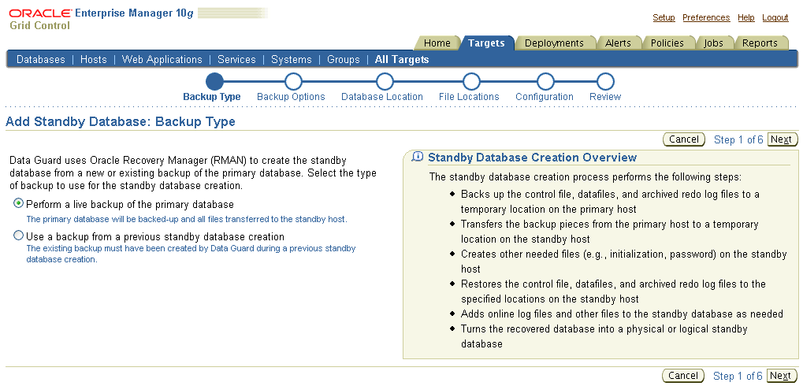Click the Configuration step circle
Image resolution: width=803 pixels, height=386 pixels.
[545, 82]
